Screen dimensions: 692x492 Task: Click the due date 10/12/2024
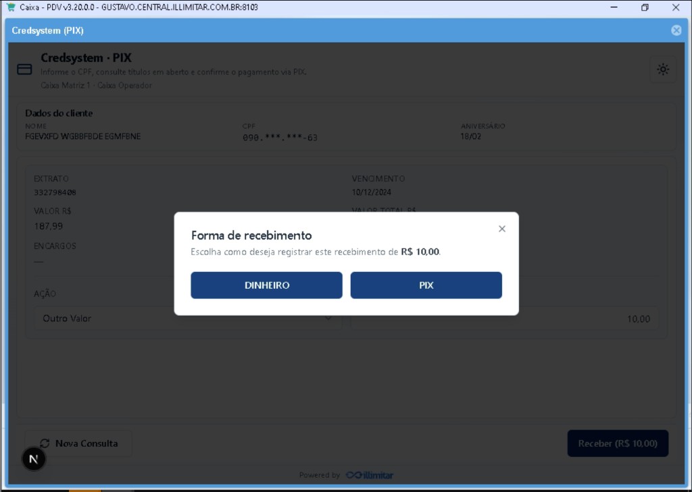(x=371, y=192)
